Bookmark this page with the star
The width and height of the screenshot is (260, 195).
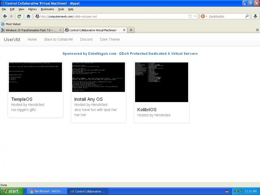click(190, 16)
